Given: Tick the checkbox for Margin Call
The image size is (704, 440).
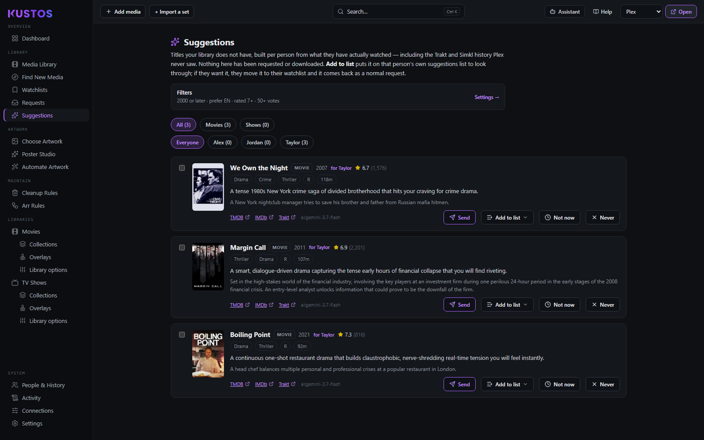Looking at the screenshot, I should [182, 247].
